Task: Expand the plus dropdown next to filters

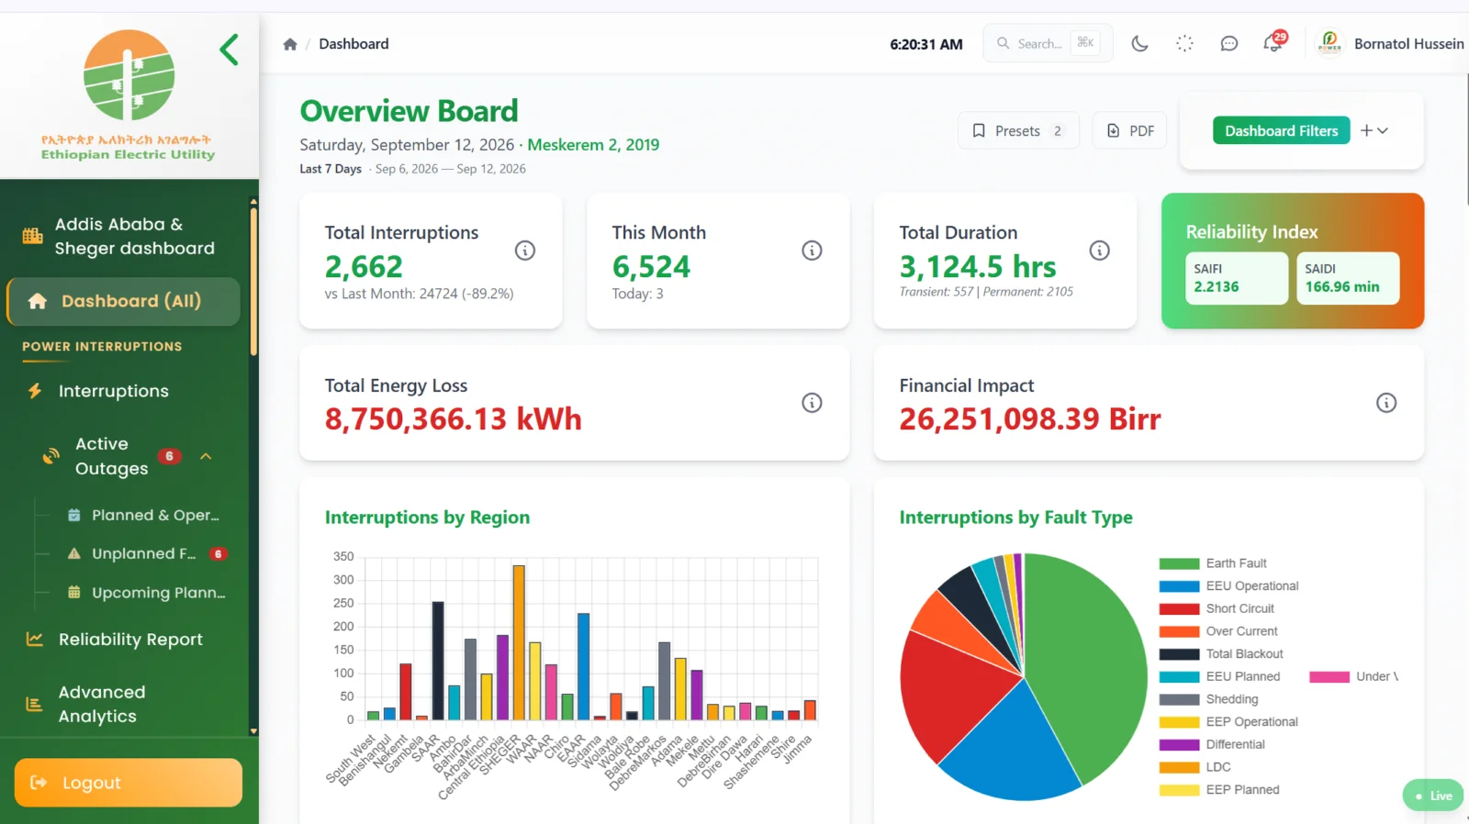Action: [1374, 131]
